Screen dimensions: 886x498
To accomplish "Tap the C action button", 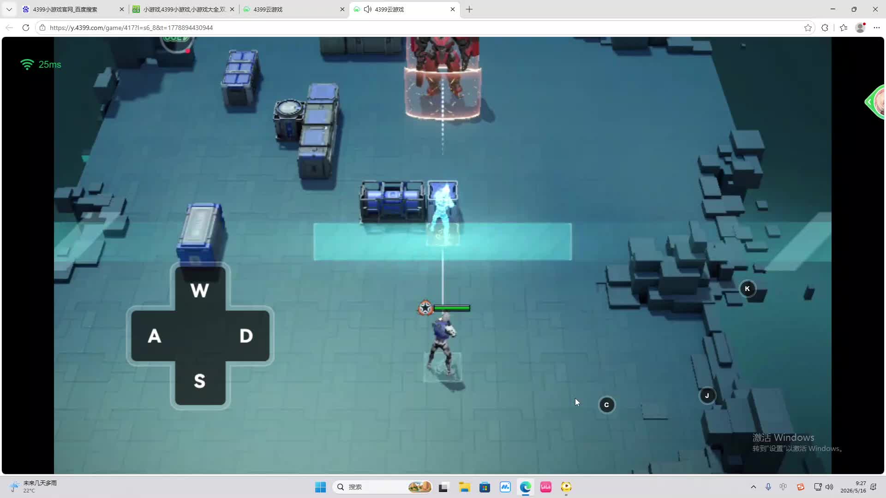I will (606, 405).
